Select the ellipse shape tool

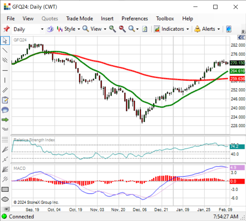(5, 199)
